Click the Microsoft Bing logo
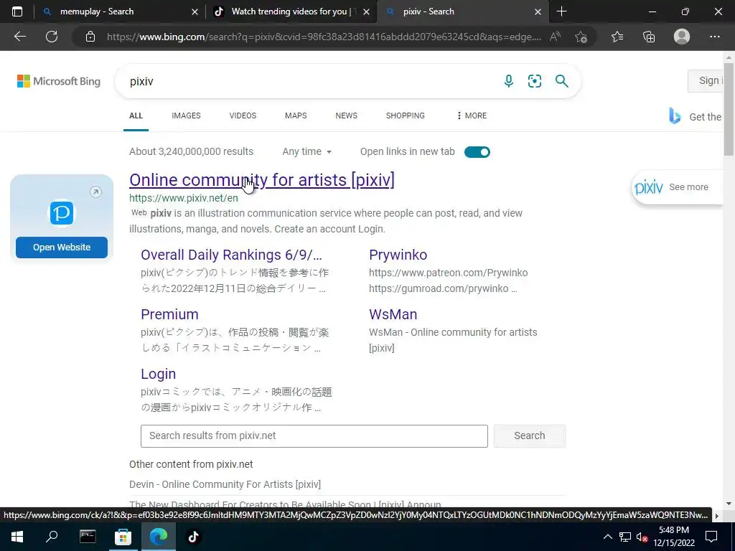Viewport: 735px width, 551px height. coord(59,81)
